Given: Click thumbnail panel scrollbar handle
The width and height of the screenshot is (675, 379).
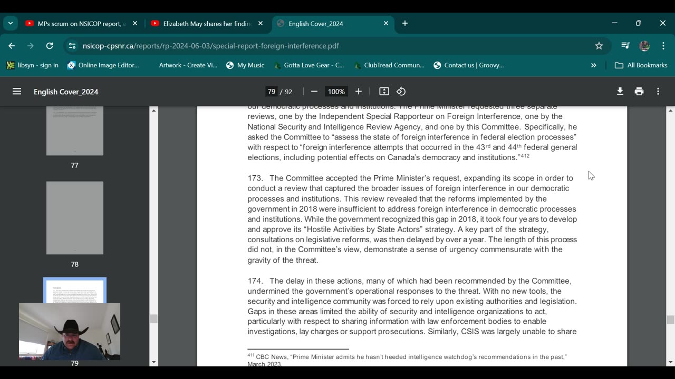Looking at the screenshot, I should coord(154,319).
